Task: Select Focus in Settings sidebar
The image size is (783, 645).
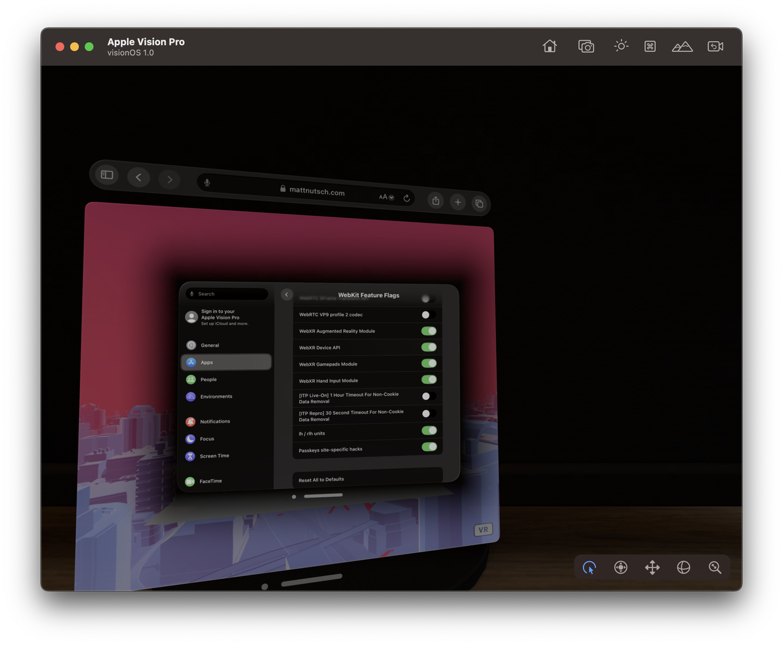Action: [226, 438]
